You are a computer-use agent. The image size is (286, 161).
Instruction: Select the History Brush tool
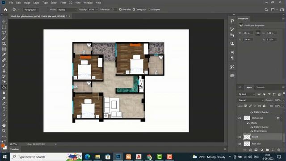point(4,76)
